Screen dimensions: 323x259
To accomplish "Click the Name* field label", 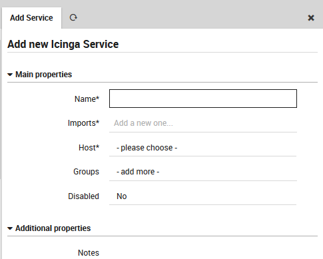I will tap(87, 99).
